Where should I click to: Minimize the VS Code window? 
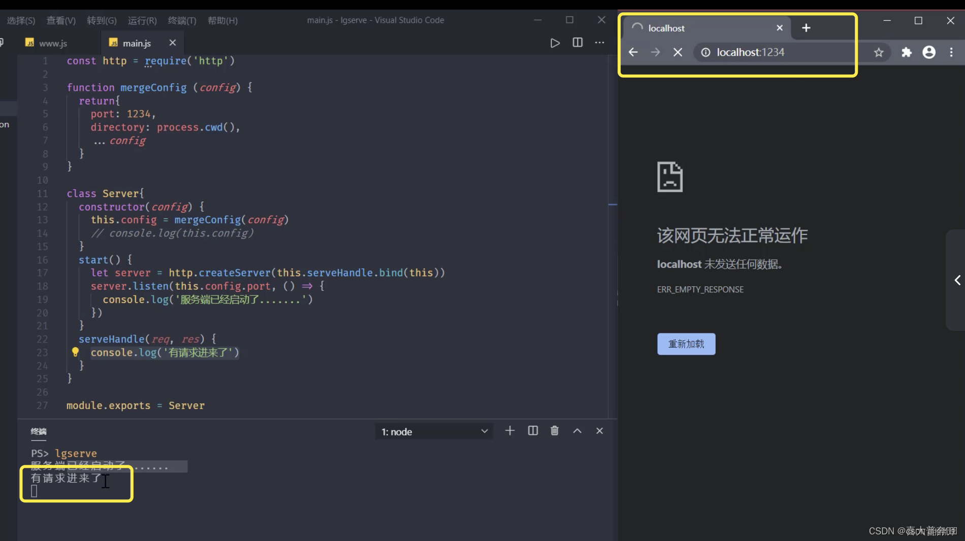click(x=538, y=20)
